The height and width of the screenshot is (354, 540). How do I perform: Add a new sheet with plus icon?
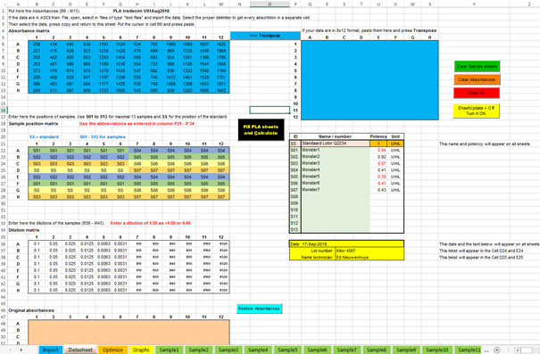tap(497, 350)
